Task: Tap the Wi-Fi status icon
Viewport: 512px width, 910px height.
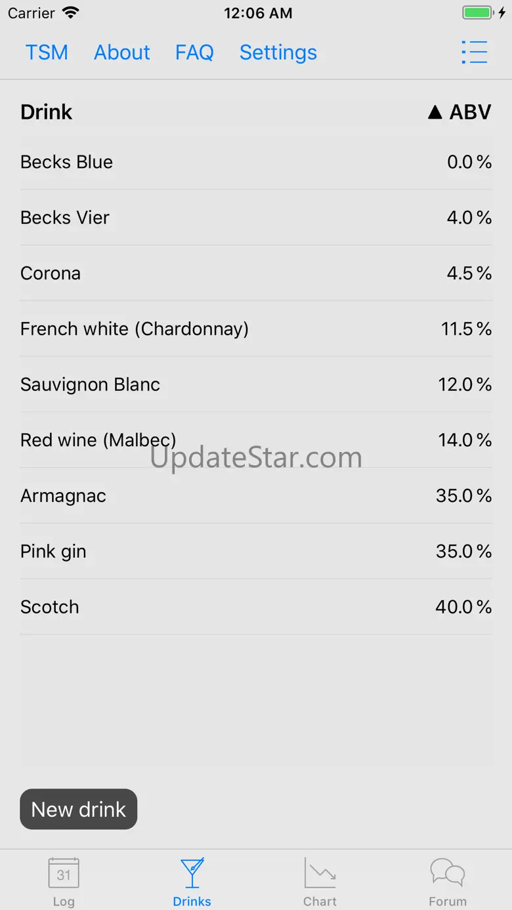Action: pos(70,12)
